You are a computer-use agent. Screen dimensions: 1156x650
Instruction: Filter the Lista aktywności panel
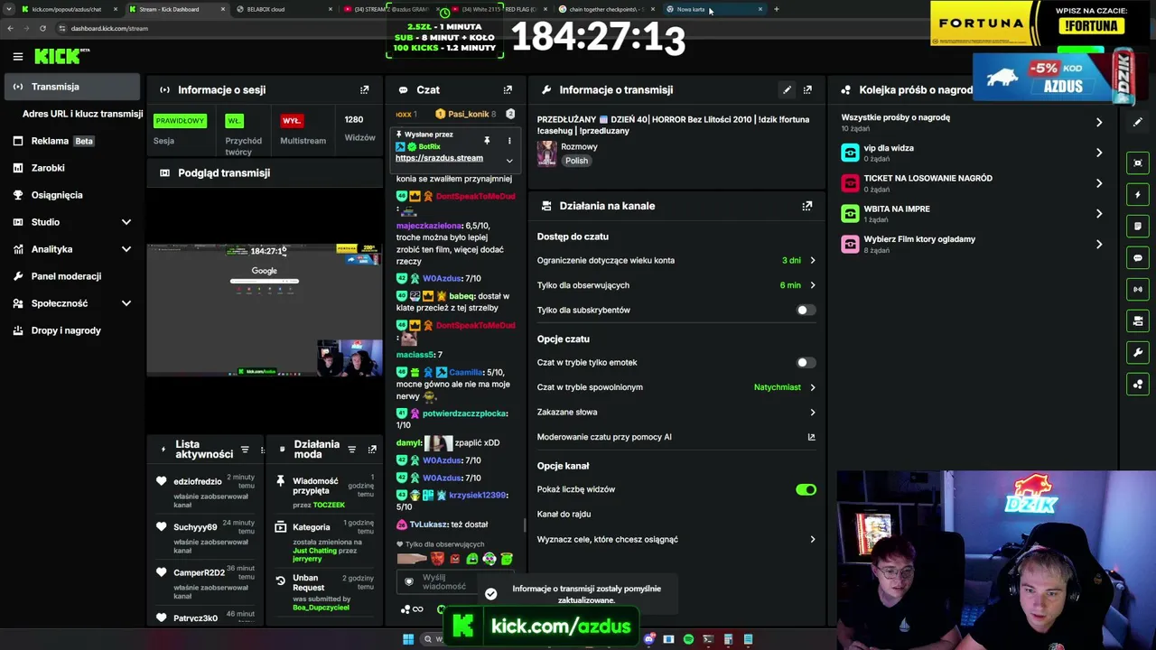[245, 450]
